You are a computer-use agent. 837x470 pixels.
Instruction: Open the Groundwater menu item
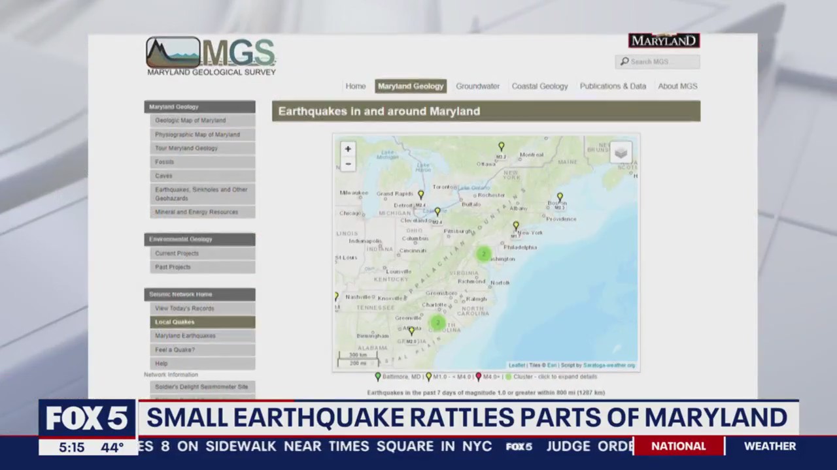(477, 86)
